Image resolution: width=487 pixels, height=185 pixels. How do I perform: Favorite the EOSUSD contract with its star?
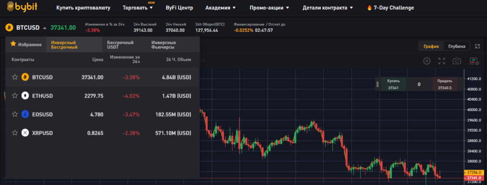(15, 114)
